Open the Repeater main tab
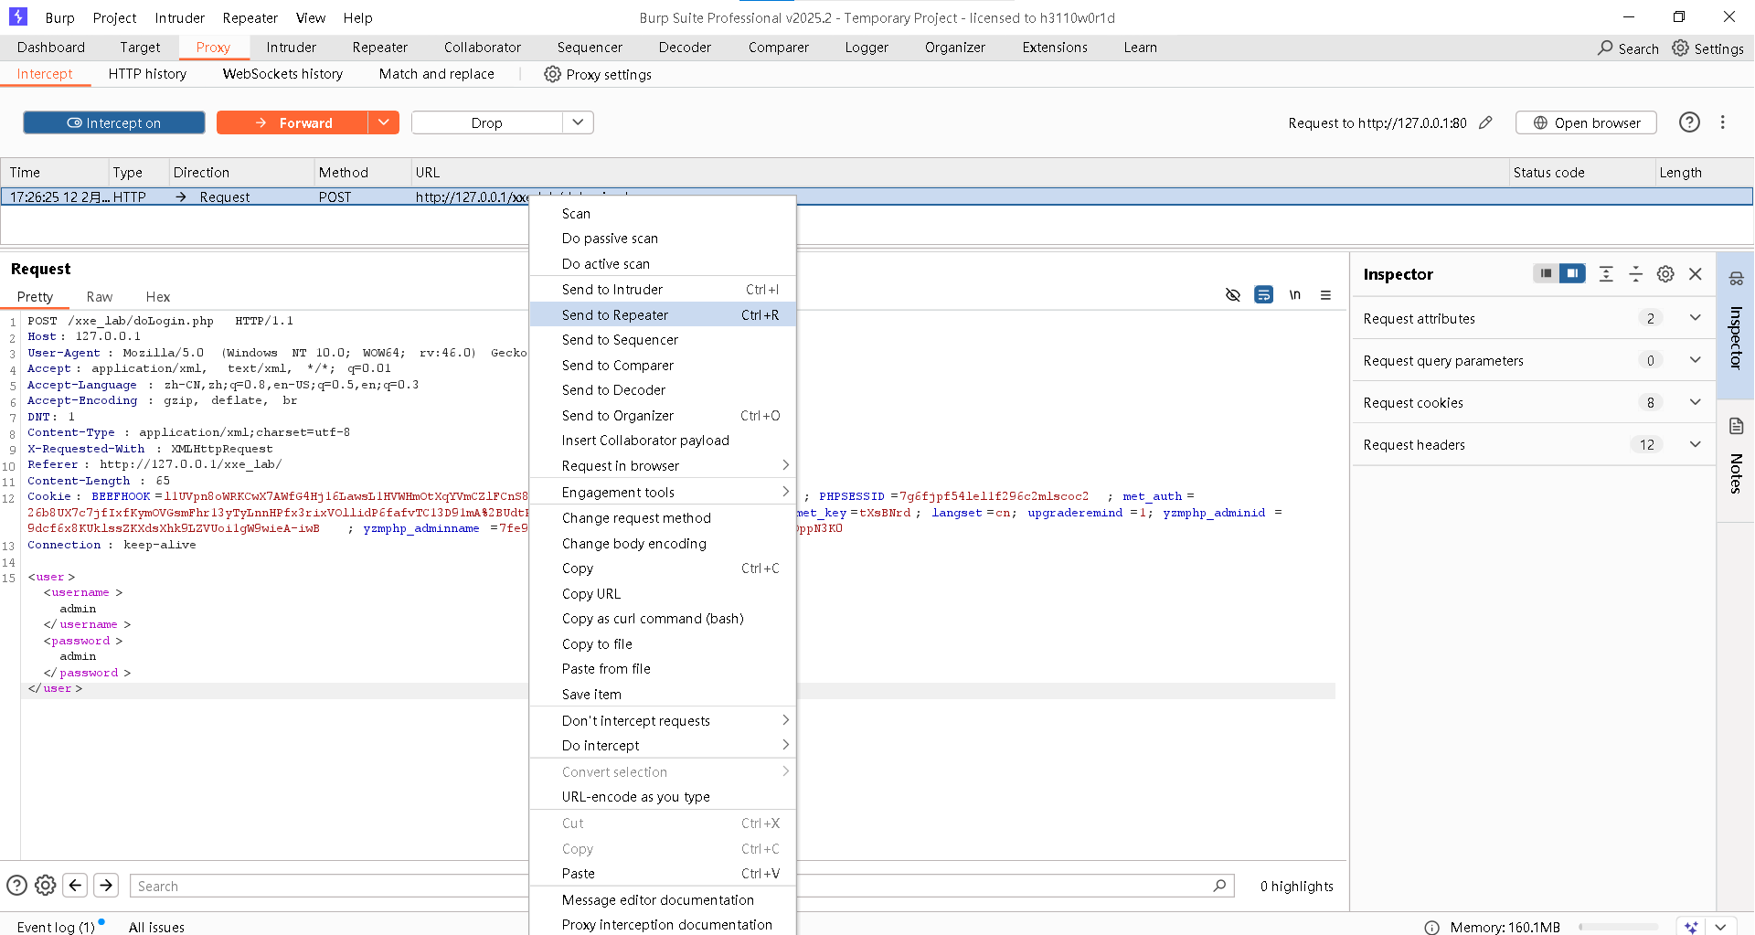This screenshot has width=1755, height=935. pos(380,48)
